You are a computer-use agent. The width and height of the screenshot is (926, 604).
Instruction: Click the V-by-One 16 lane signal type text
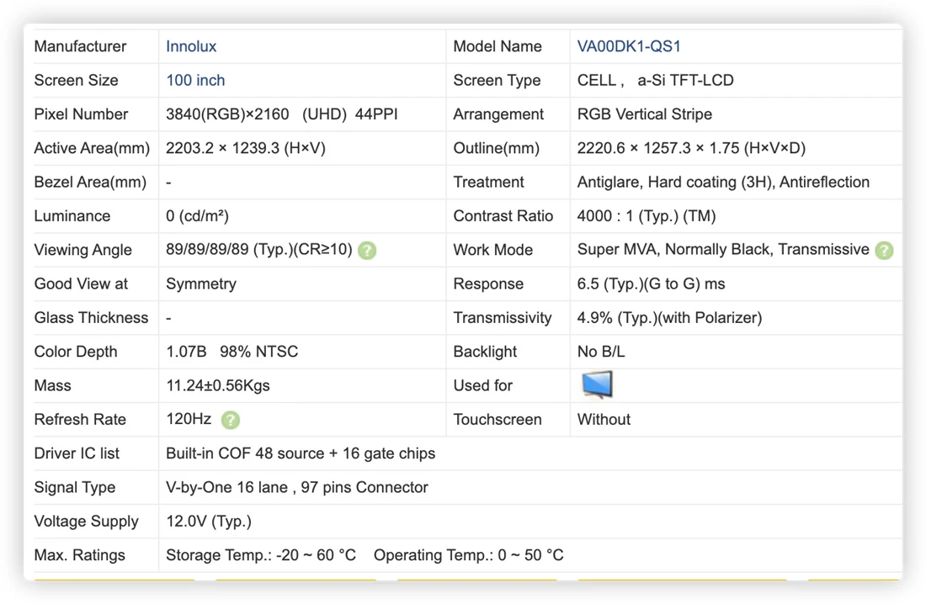226,488
